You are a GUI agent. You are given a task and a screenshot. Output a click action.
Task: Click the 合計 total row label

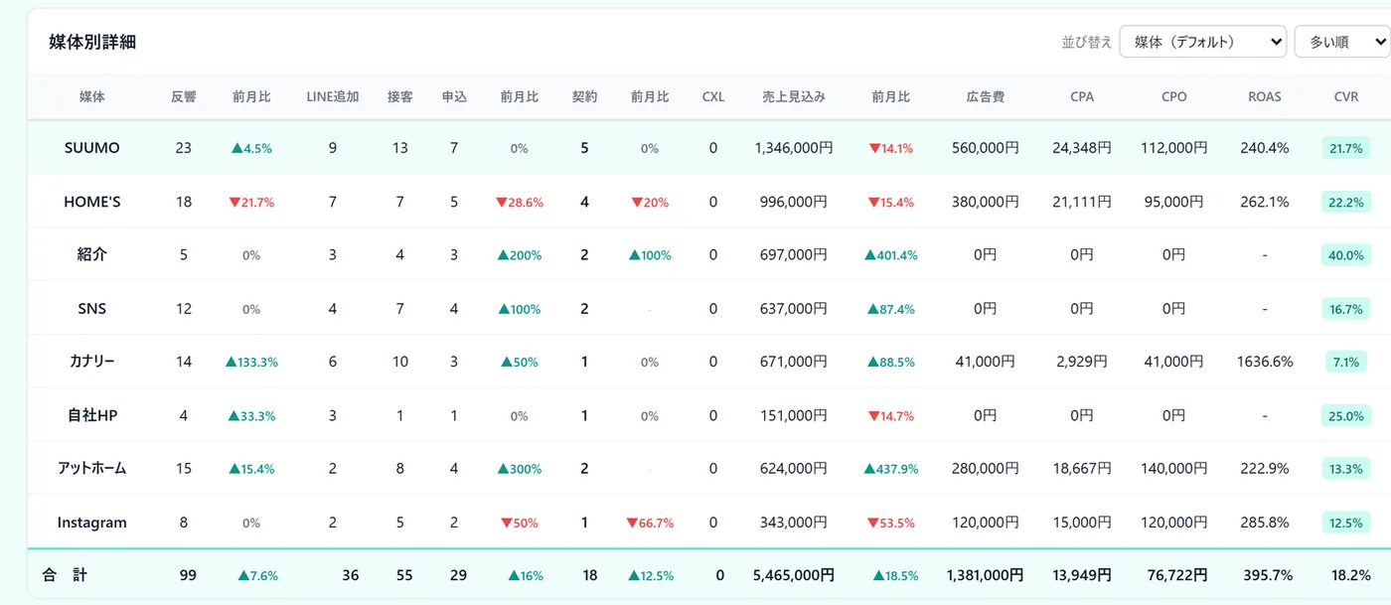pos(65,575)
